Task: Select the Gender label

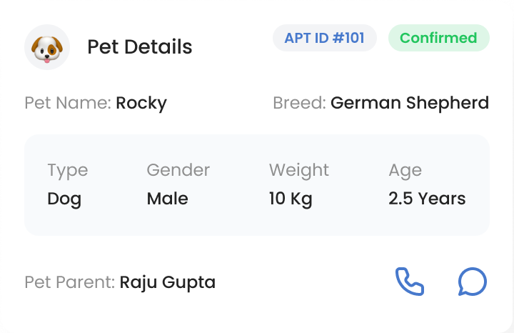Action: (178, 170)
